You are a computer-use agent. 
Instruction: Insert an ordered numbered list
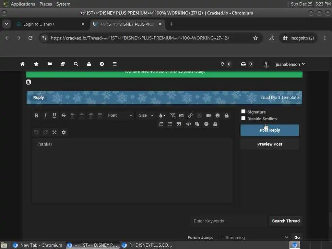pos(161,124)
